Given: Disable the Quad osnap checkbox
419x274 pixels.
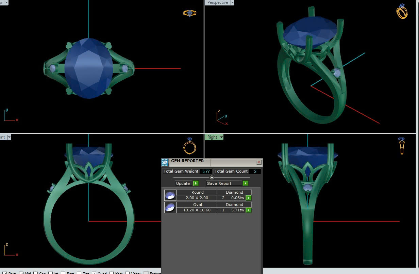Looking at the screenshot, I should coord(94,273).
